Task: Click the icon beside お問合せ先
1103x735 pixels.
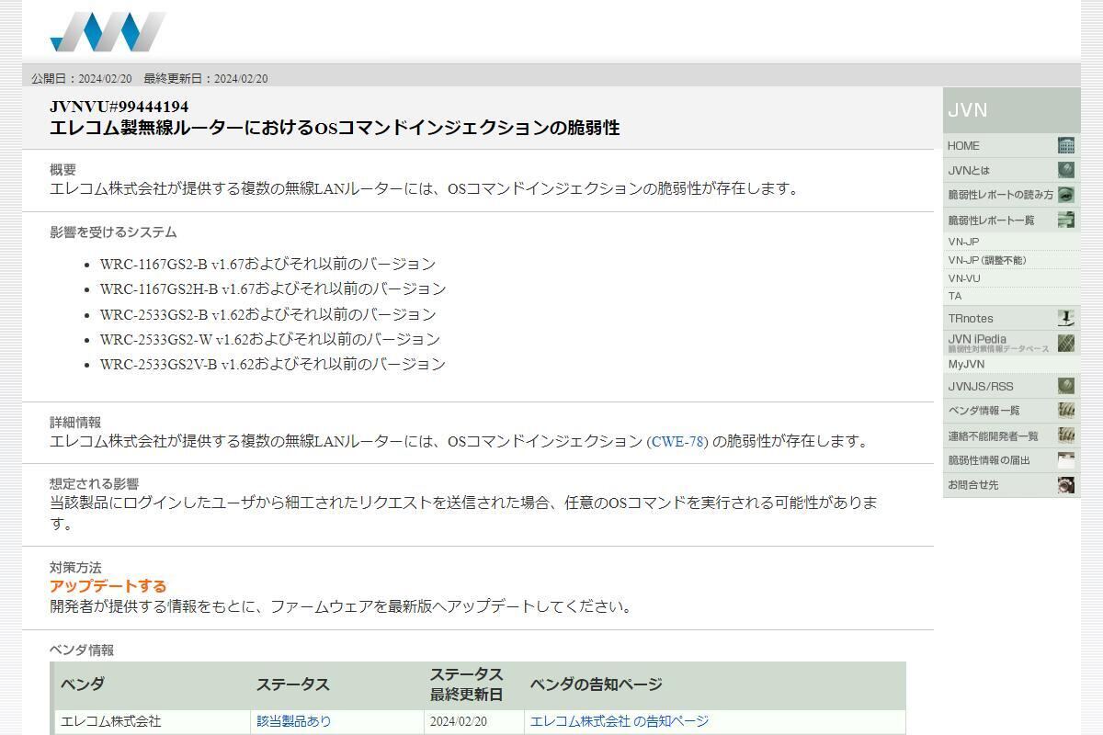Action: click(x=1065, y=485)
